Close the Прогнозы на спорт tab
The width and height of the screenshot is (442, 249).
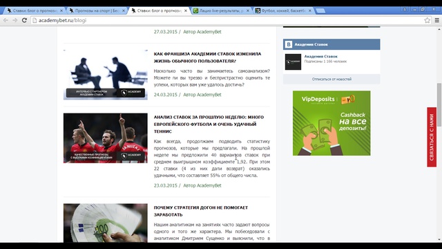pyautogui.click(x=124, y=10)
